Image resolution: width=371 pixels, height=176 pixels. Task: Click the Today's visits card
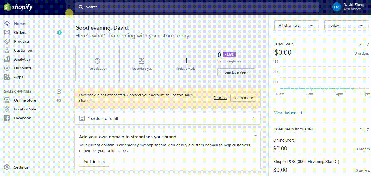[186, 64]
